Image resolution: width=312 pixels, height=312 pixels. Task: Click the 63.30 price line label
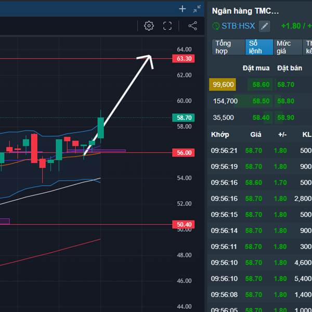coord(183,59)
